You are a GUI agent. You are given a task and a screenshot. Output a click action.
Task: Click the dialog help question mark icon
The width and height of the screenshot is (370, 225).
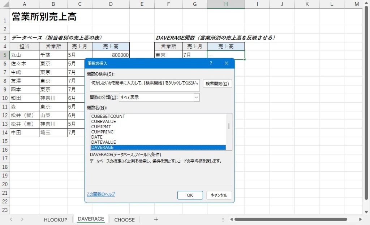click(211, 63)
